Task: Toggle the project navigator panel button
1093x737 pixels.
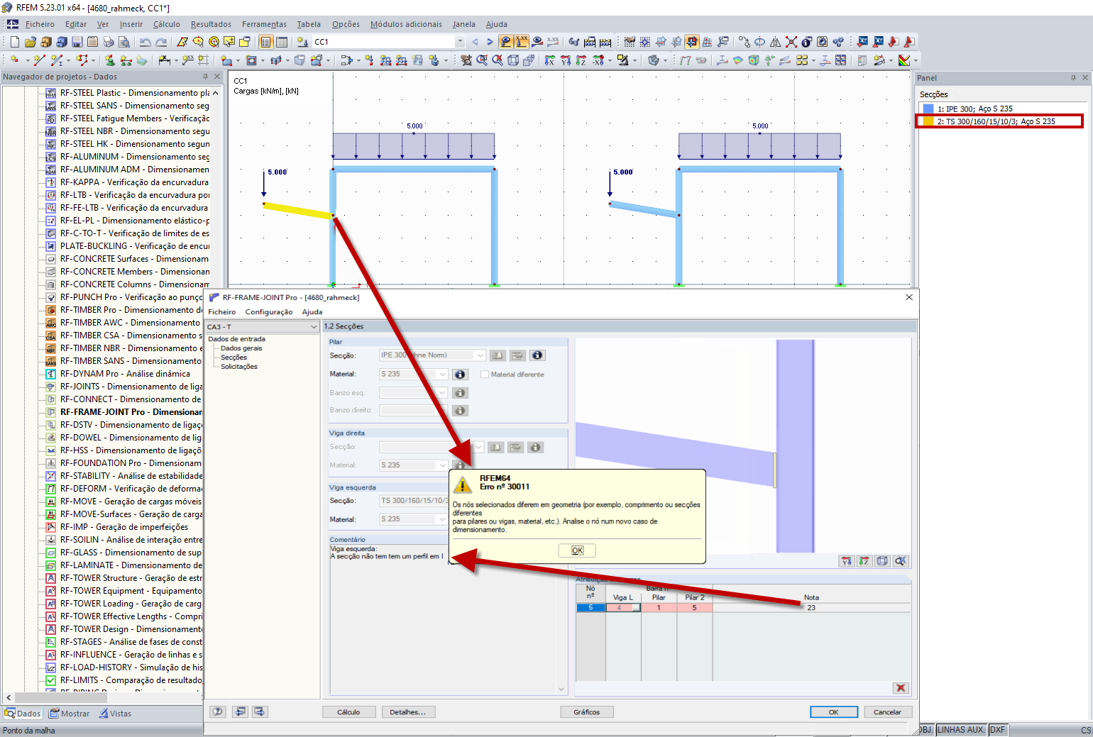Action: (x=265, y=42)
